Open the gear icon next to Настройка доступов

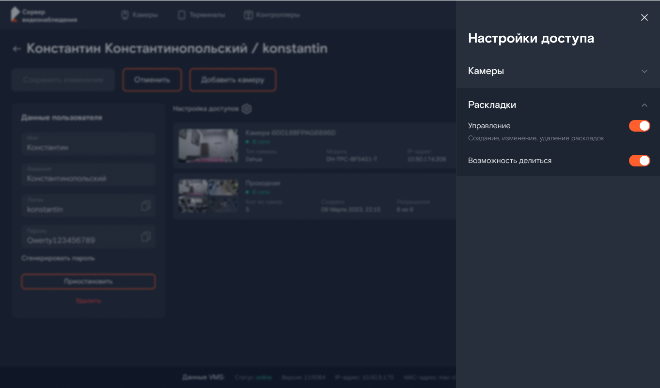click(247, 109)
